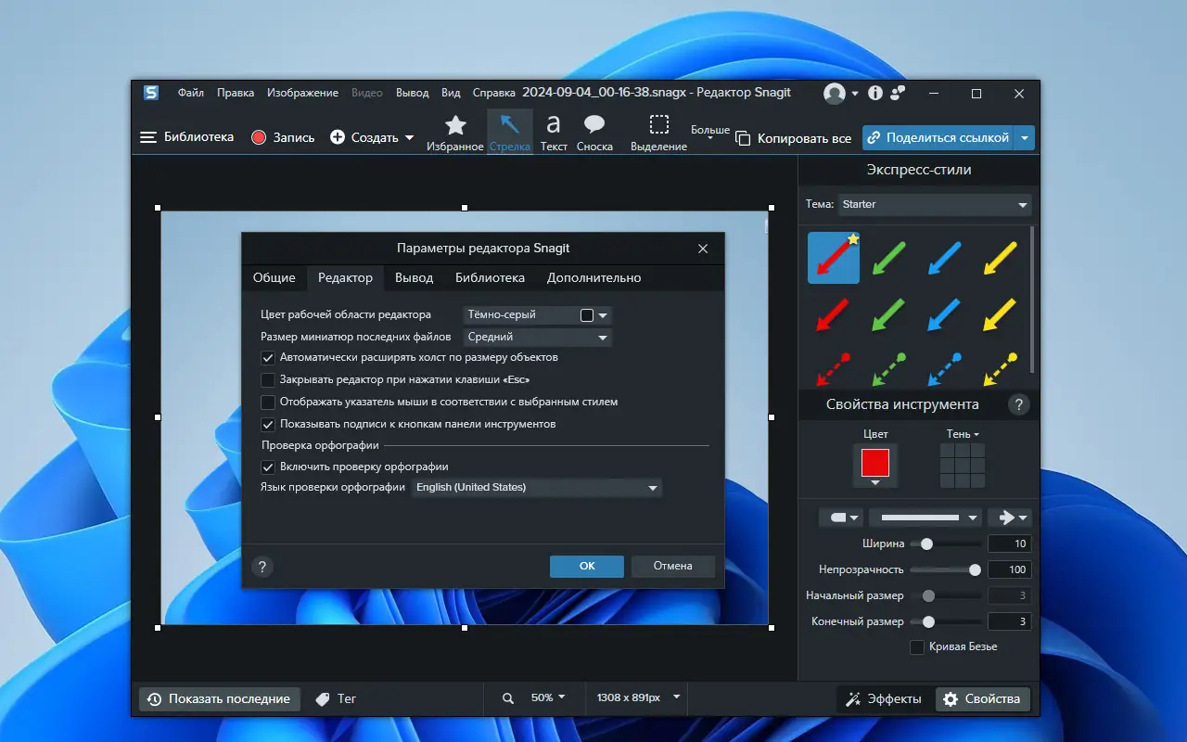
Task: Open the Библиотека tab in settings dialog
Action: coord(490,277)
